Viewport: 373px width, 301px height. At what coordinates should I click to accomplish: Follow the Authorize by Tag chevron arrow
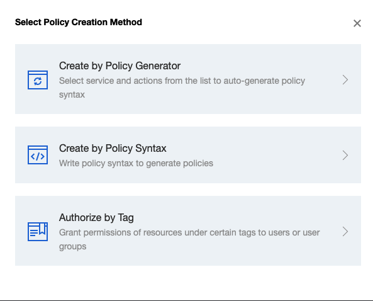click(x=345, y=232)
